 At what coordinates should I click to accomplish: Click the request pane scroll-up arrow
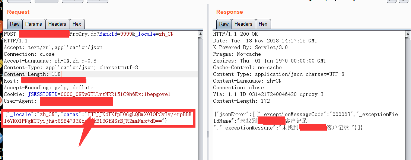(201, 34)
